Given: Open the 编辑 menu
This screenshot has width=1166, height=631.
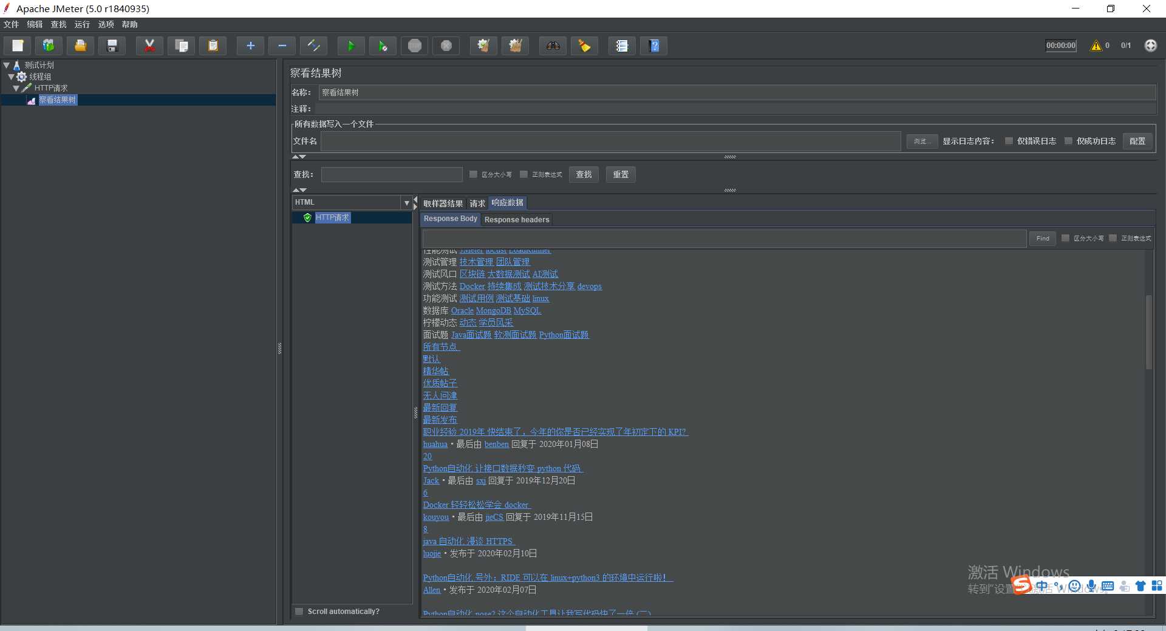Looking at the screenshot, I should coord(35,24).
